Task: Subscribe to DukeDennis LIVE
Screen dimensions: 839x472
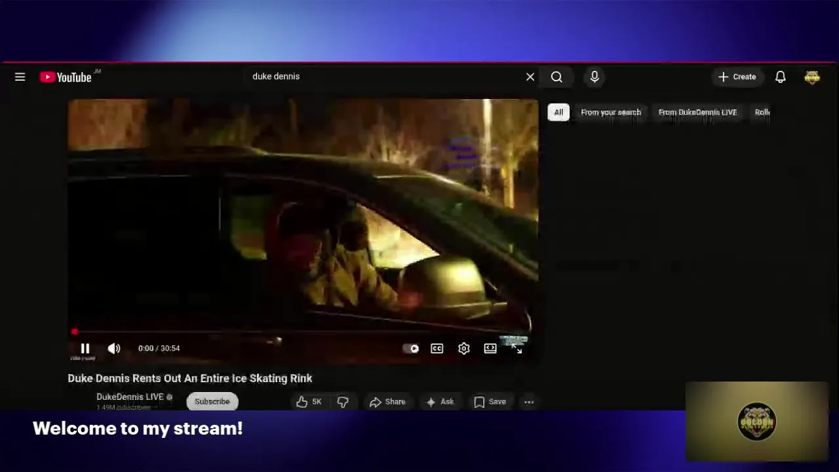Action: click(212, 401)
